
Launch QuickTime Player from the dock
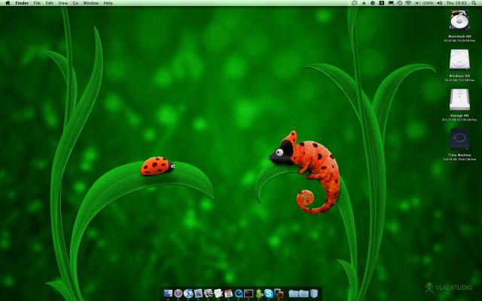pos(238,293)
